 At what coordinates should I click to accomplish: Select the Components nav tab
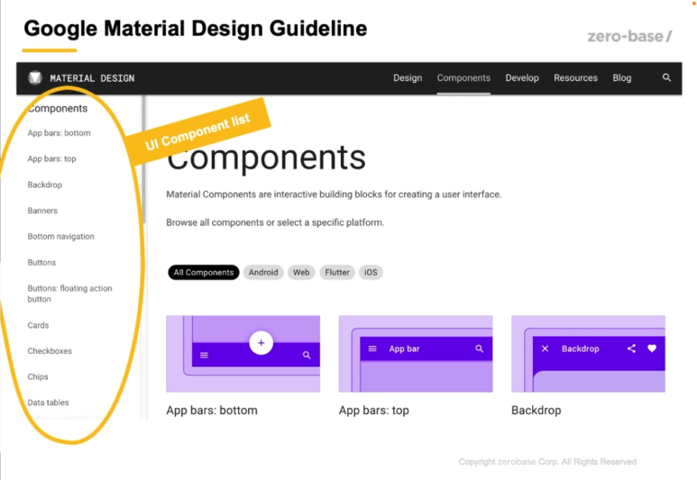pos(463,78)
